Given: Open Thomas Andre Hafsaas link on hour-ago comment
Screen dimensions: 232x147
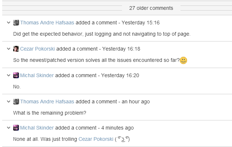Looking at the screenshot, I should pyautogui.click(x=47, y=102).
